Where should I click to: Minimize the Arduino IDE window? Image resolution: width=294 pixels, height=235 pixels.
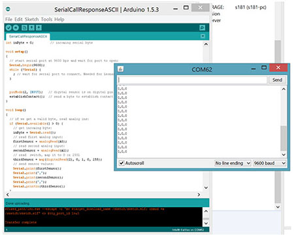click(x=175, y=8)
